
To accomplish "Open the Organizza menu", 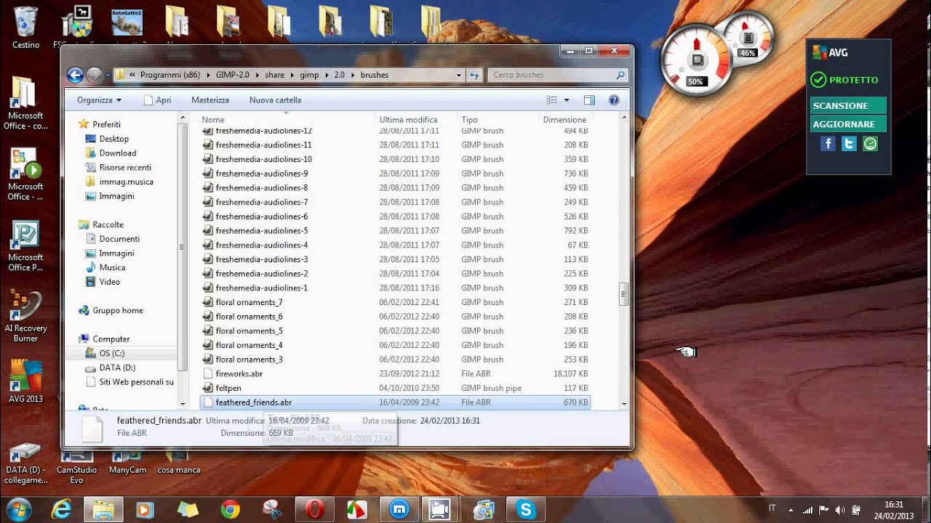I will point(99,100).
